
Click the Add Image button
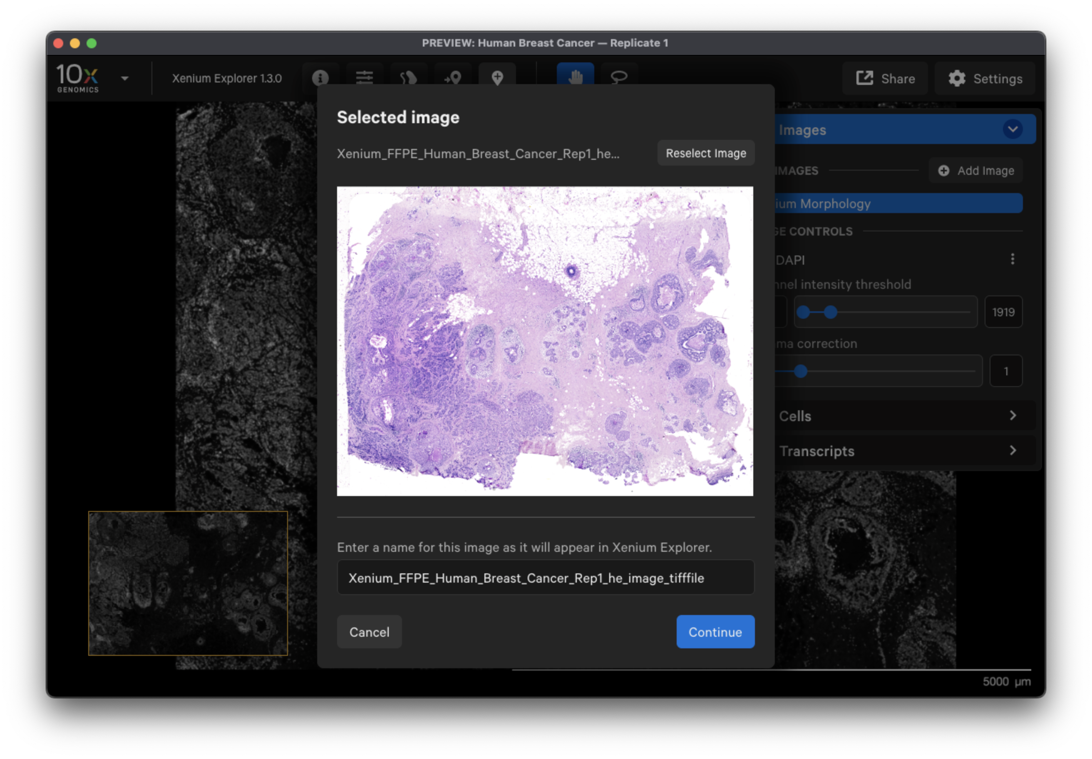pos(976,171)
